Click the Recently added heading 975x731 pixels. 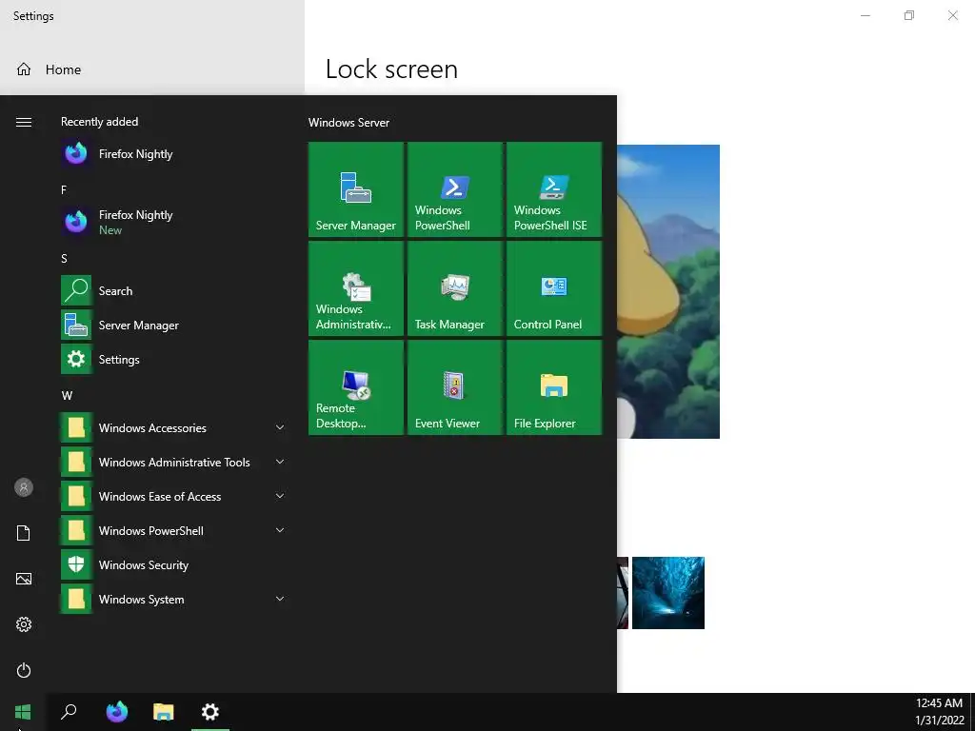click(99, 122)
